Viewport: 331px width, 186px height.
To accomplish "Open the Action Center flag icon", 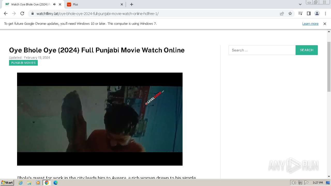I will pyautogui.click(x=306, y=183).
